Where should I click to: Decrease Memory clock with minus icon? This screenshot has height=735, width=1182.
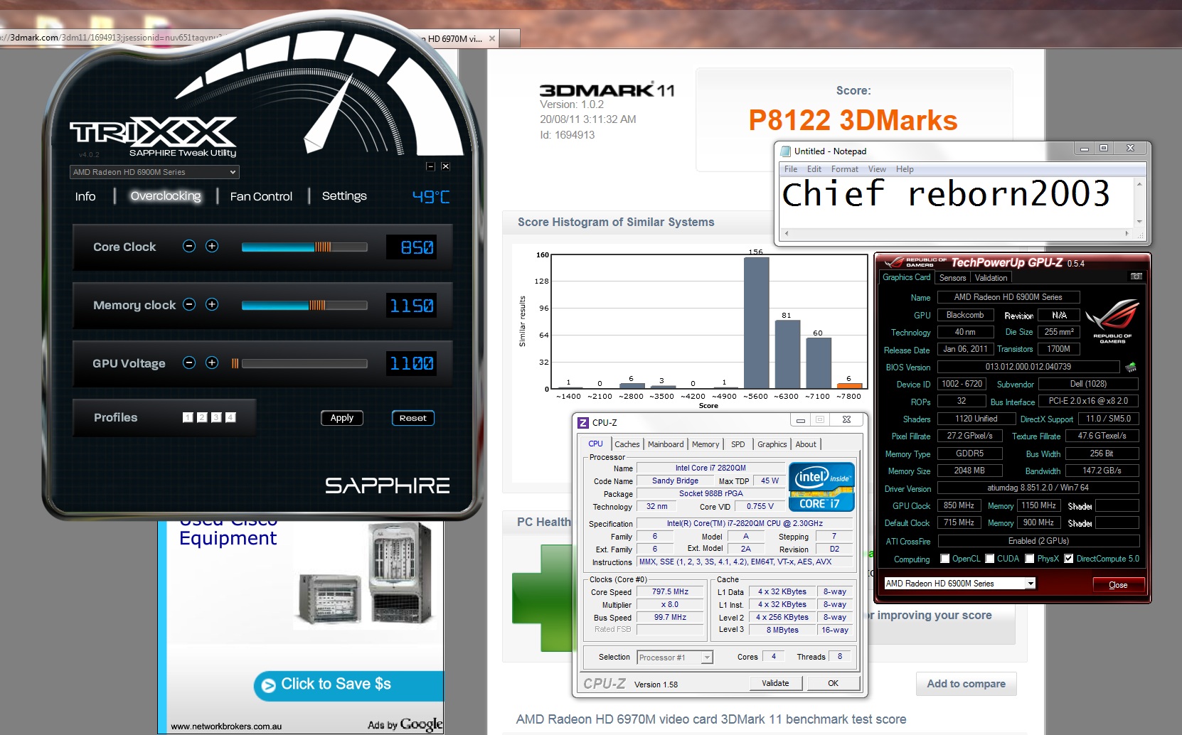click(x=189, y=304)
